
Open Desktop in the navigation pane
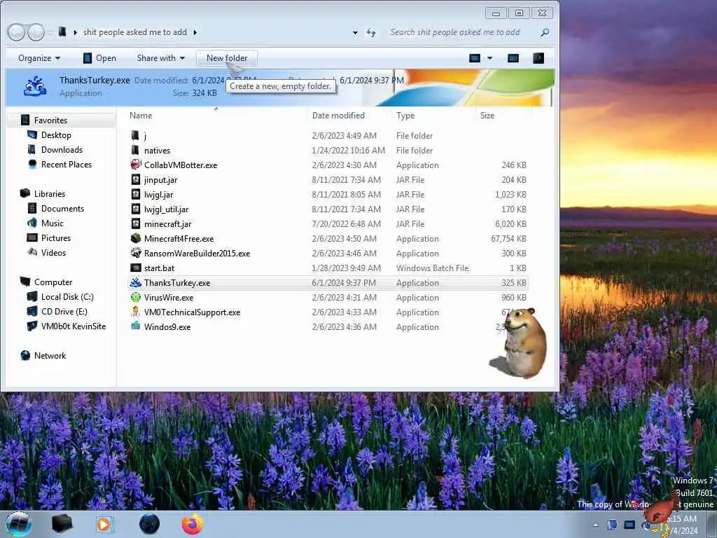(56, 135)
